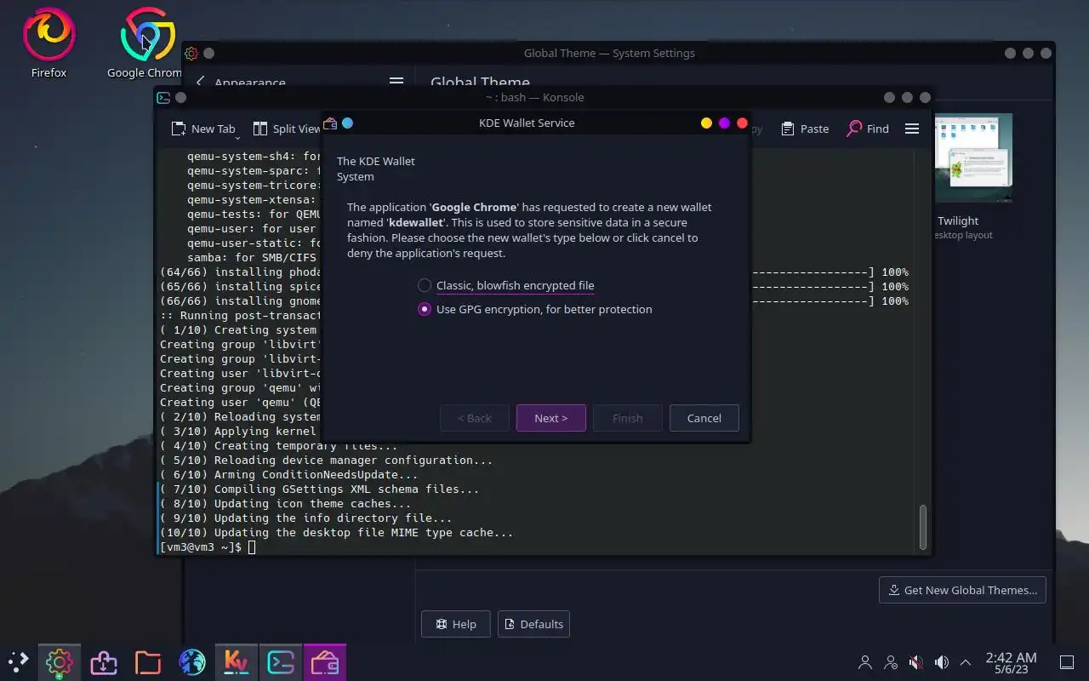Click the Konsole terminal prompt line
Viewport: 1089px width, 681px height.
(x=208, y=547)
